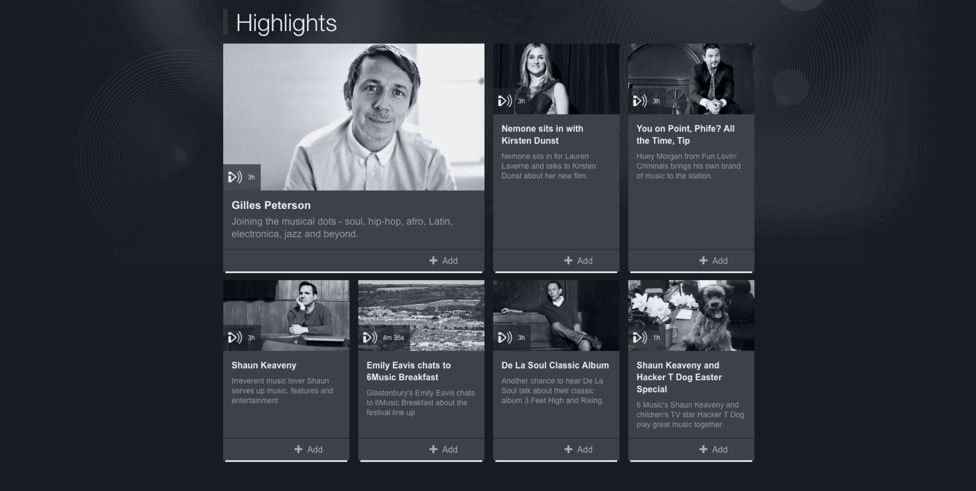Add You on Point, Phife programme
Image resolution: width=976 pixels, height=491 pixels.
coord(720,261)
